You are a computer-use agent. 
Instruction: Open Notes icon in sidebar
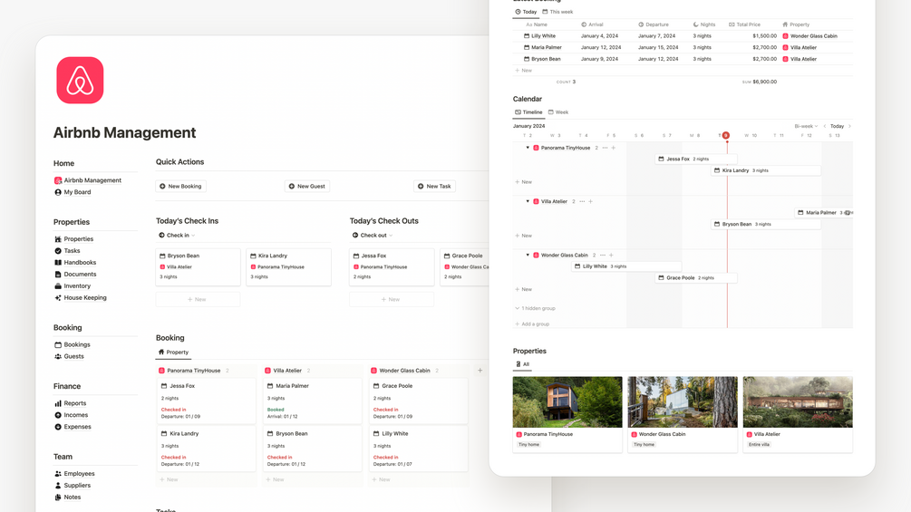[x=58, y=498]
